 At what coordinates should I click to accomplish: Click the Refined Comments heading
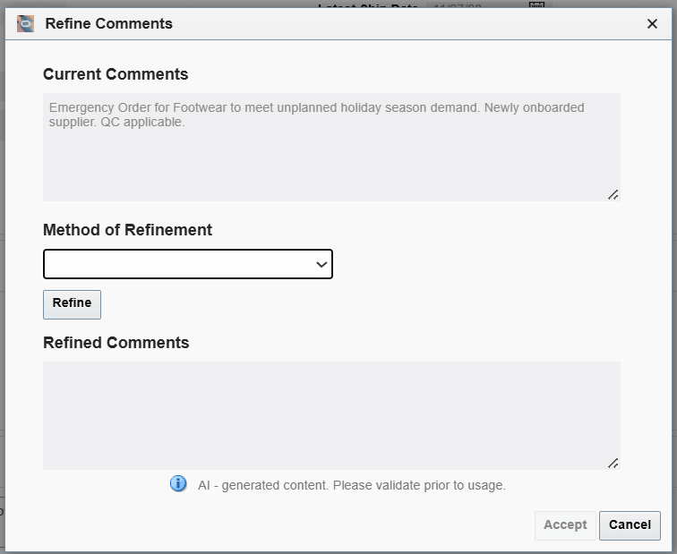tap(116, 343)
